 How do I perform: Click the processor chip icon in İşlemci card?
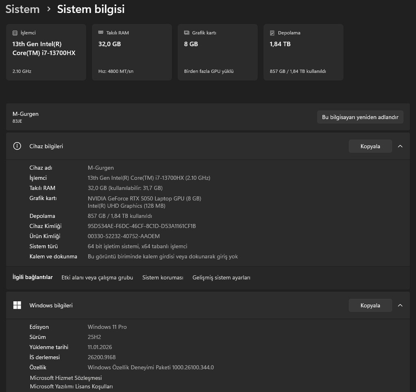coord(15,33)
